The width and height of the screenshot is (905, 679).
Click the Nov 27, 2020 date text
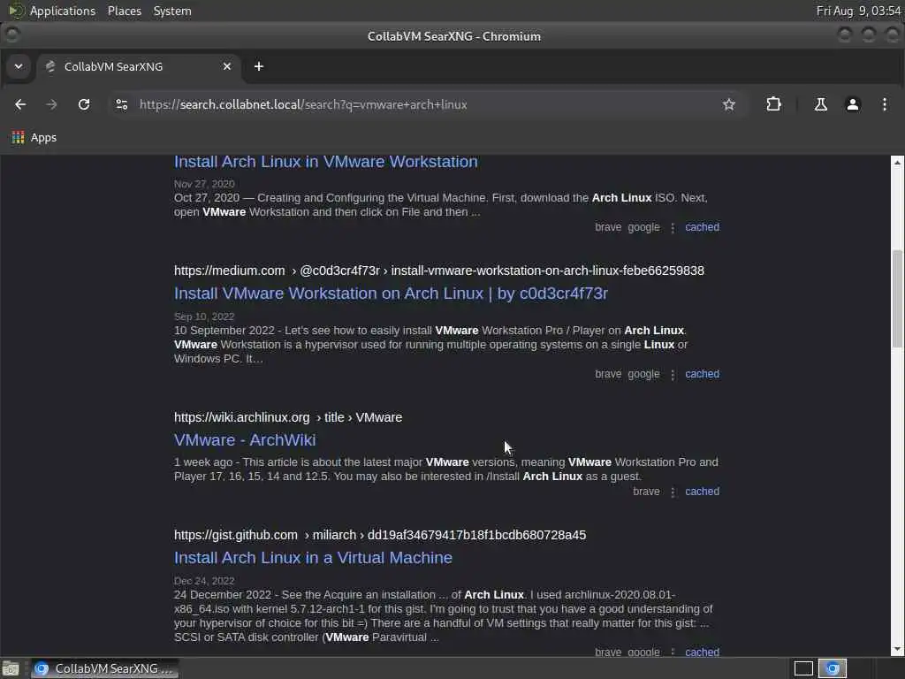click(x=204, y=184)
